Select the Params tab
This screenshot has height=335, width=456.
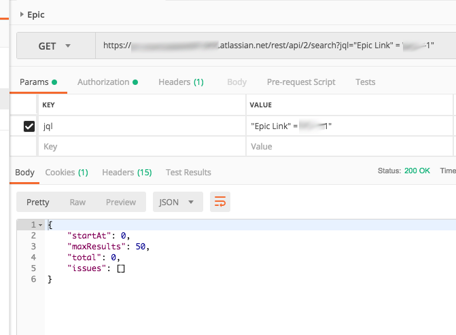[x=38, y=82]
